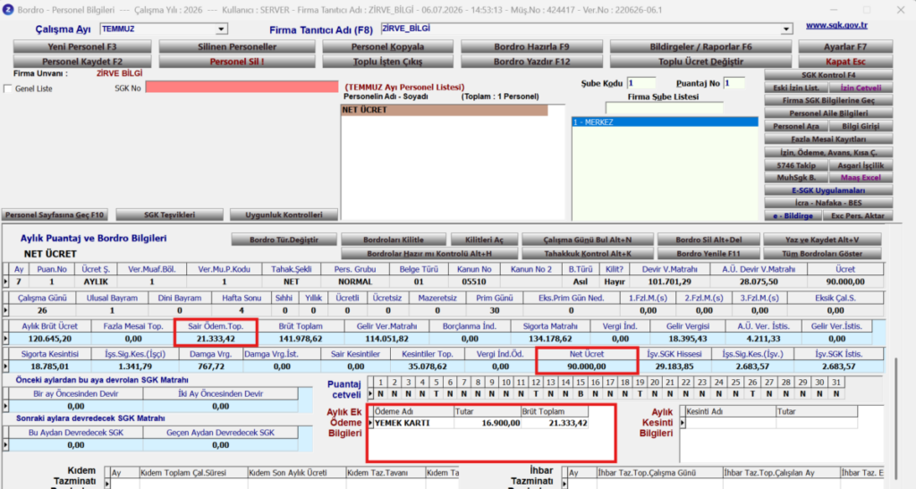The image size is (916, 489).
Task: Click Bordro Yazdır F12
Action: coord(531,62)
